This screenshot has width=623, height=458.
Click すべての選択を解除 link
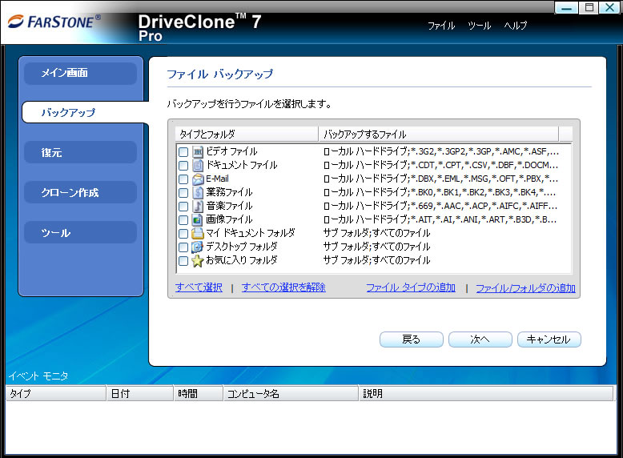coord(283,287)
